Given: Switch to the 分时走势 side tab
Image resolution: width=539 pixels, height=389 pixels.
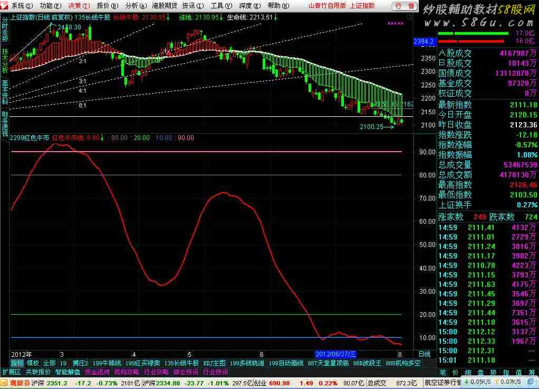Looking at the screenshot, I should pyautogui.click(x=5, y=29).
